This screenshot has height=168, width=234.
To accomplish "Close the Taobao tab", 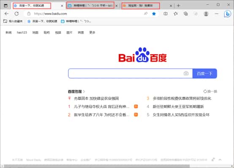I will pos(171,6).
